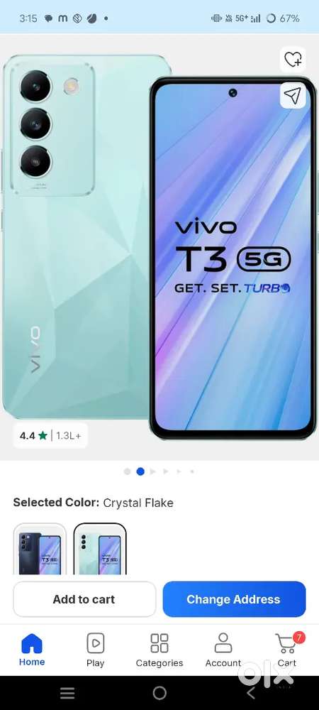Tap the 4.4 star rating badge
This screenshot has height=710, width=319.
coord(50,436)
